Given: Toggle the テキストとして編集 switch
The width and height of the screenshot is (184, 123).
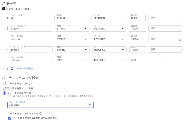Looking at the screenshot, I should pyautogui.click(x=5, y=9).
